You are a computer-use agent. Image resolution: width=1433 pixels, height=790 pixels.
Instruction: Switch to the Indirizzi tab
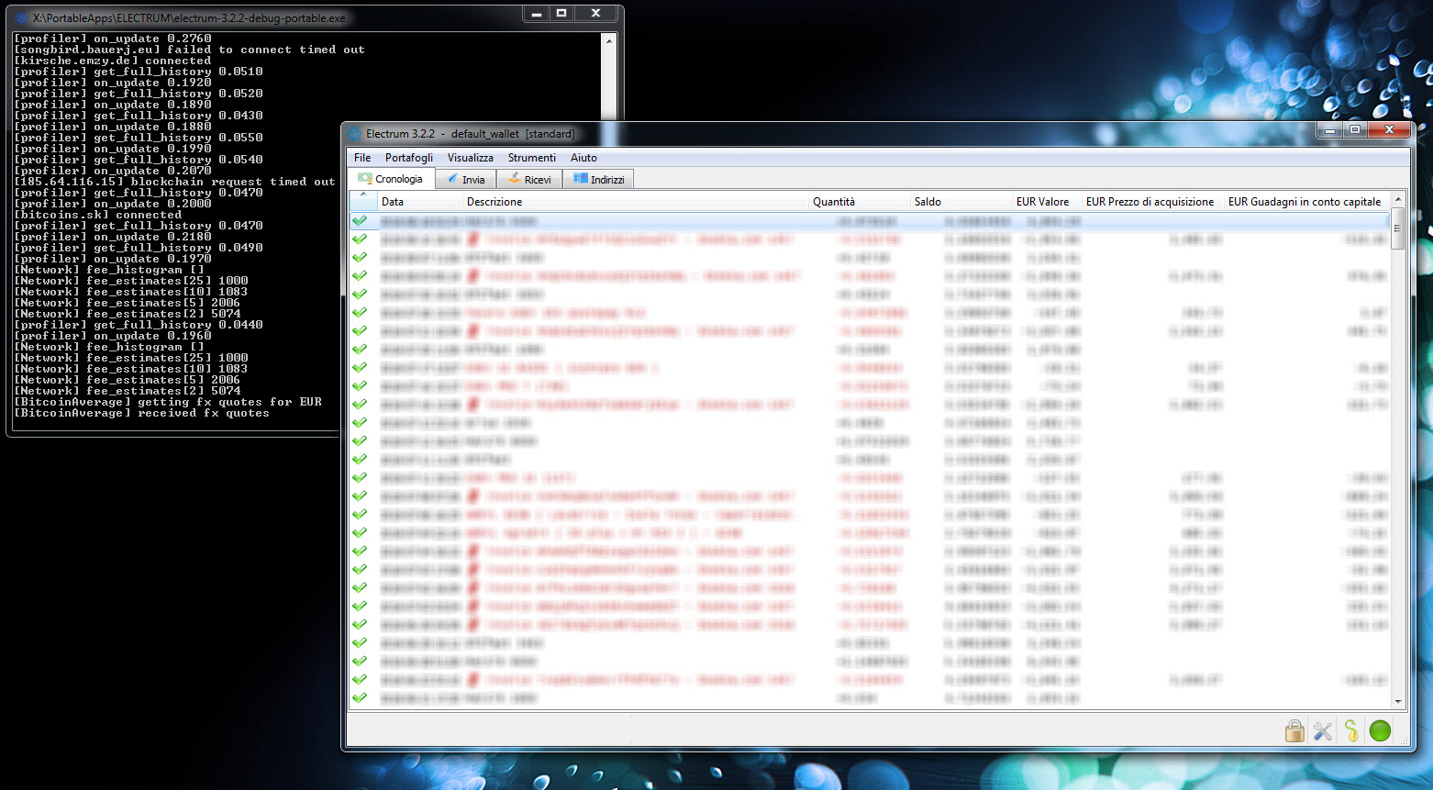598,180
